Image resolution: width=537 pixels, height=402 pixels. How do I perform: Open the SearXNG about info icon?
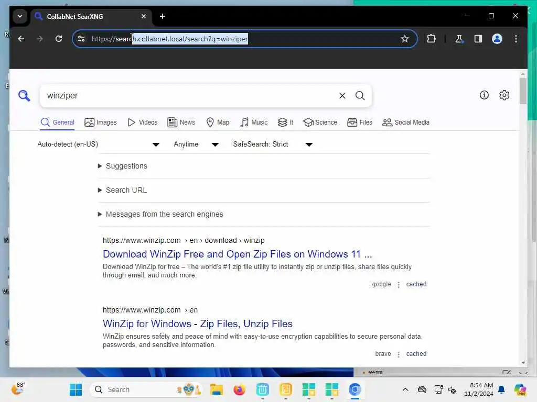484,95
